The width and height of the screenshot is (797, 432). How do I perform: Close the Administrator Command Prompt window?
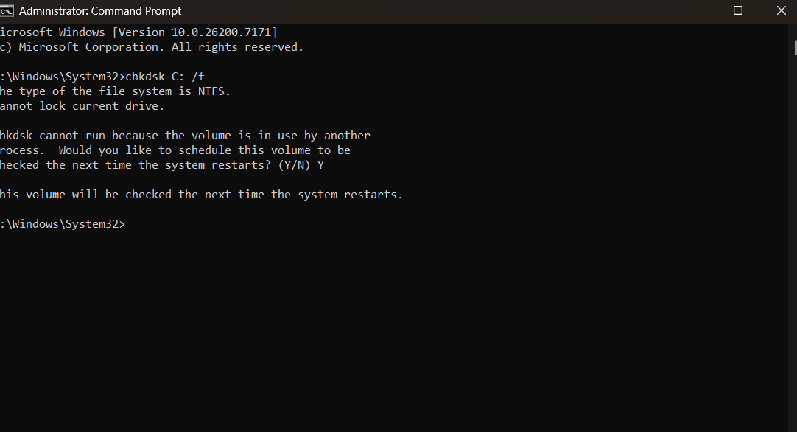click(x=782, y=10)
